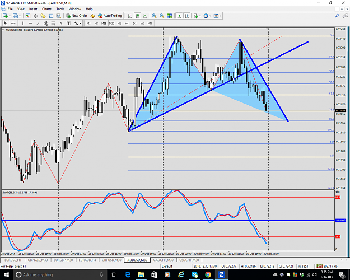Switch to M5 timeframe
This screenshot has height=280, width=350.
point(96,23)
